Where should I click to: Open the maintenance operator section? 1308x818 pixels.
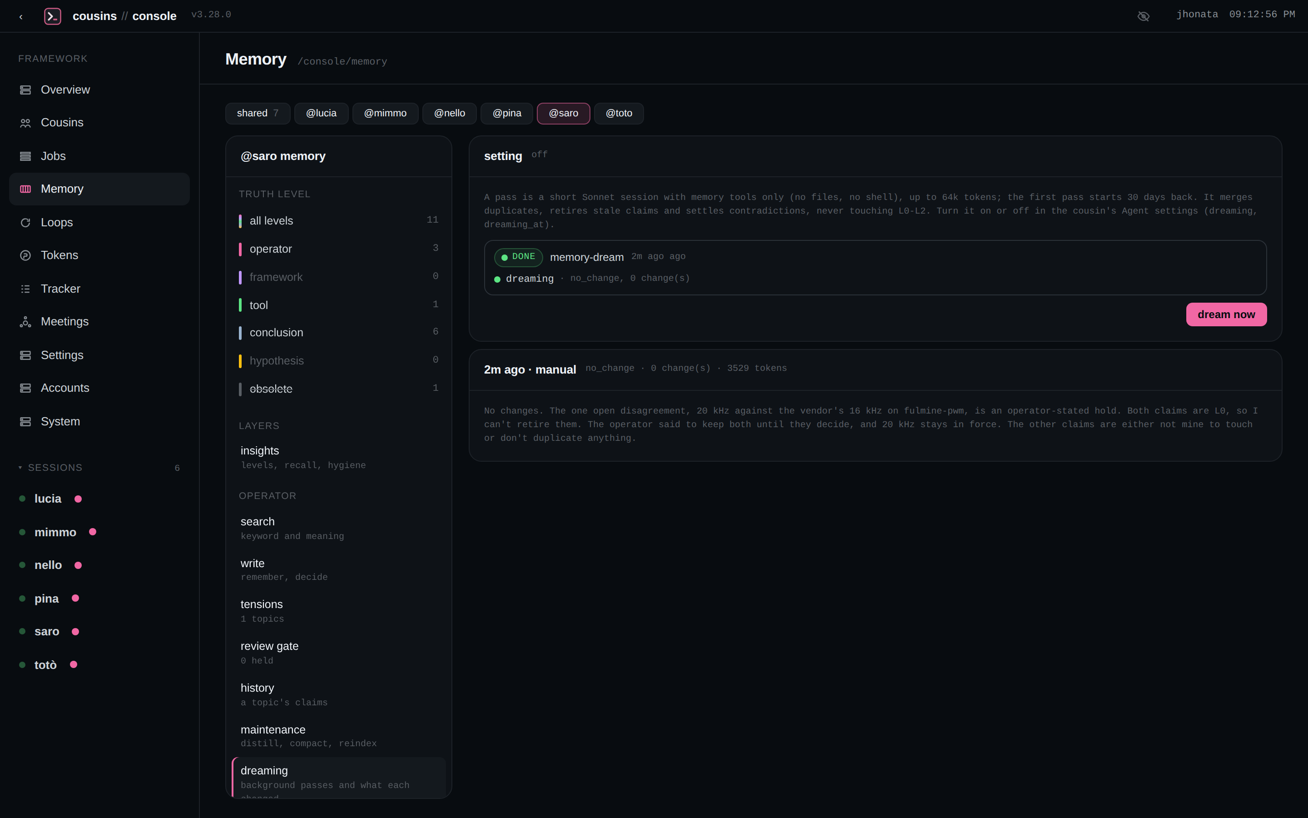click(x=338, y=736)
